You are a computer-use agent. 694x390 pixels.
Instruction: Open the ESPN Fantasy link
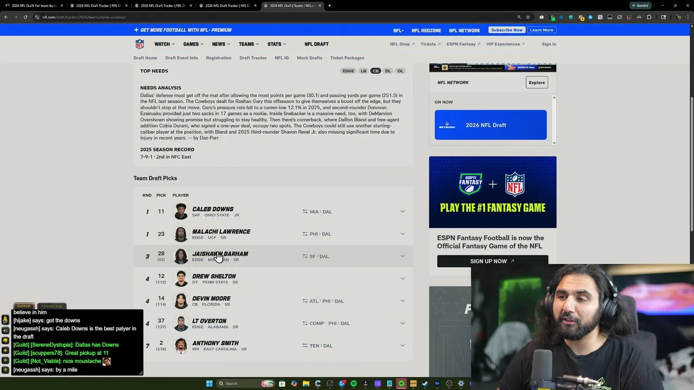463,44
